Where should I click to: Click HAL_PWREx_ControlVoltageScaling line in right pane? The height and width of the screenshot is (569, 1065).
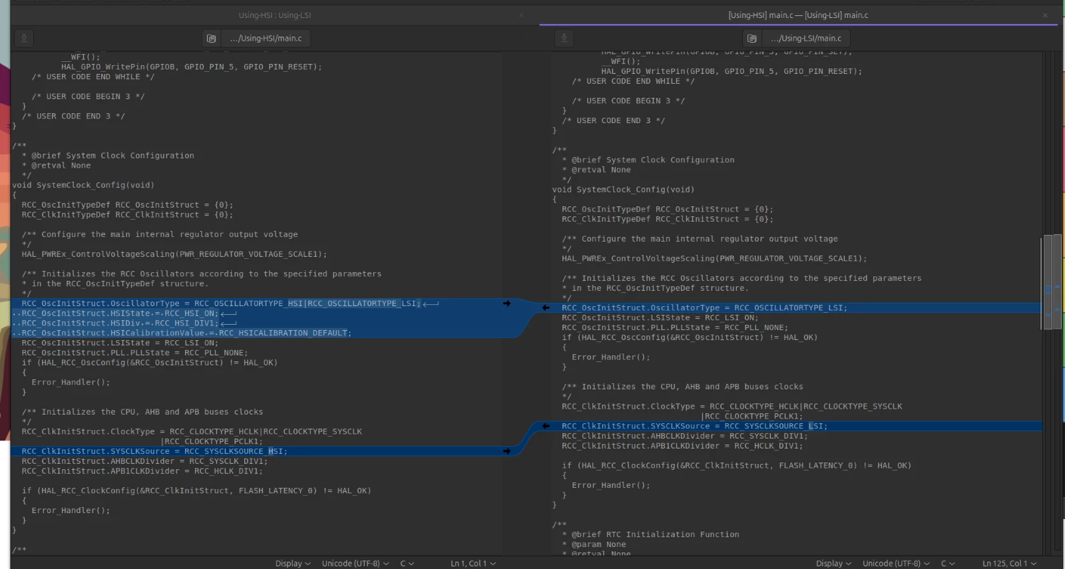[x=714, y=259]
